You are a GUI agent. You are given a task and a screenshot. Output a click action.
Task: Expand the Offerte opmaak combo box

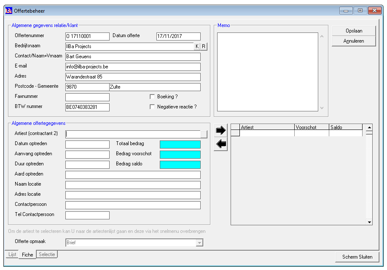199,243
